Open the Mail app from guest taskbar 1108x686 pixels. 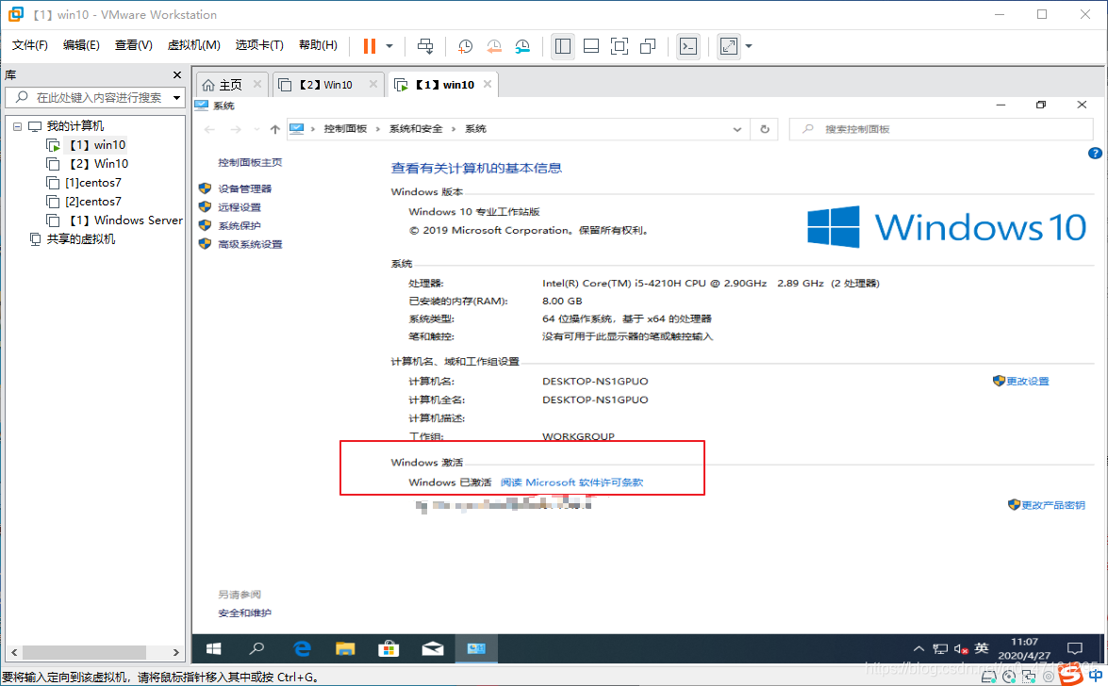coord(433,648)
